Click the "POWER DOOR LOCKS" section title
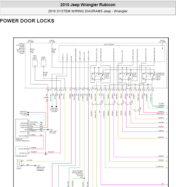The image size is (176, 187). tap(27, 21)
